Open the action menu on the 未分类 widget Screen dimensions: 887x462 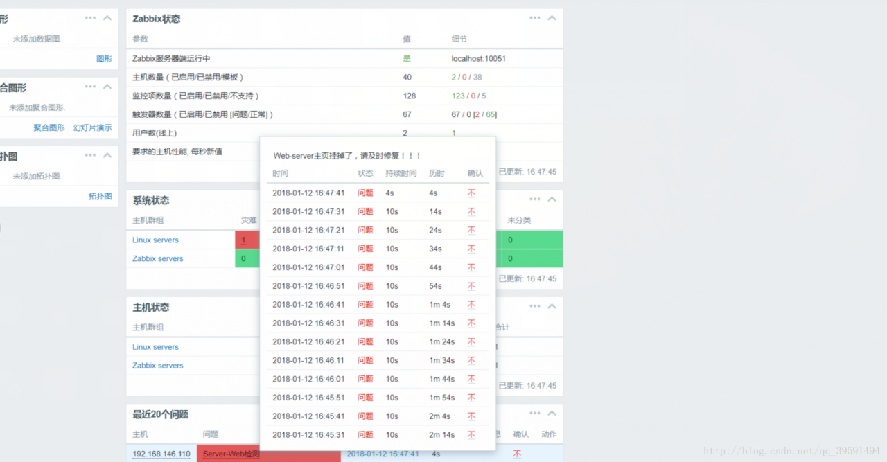click(536, 199)
